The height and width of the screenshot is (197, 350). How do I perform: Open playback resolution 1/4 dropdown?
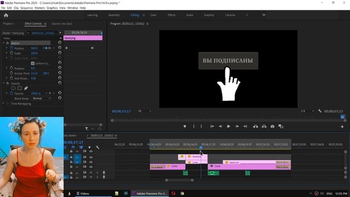[307, 111]
